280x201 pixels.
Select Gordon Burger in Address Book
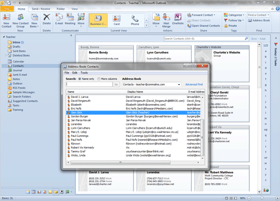point(134,116)
